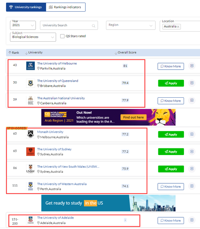Click plus icon in UNSW row
200x229 pixels.
(x=192, y=169)
